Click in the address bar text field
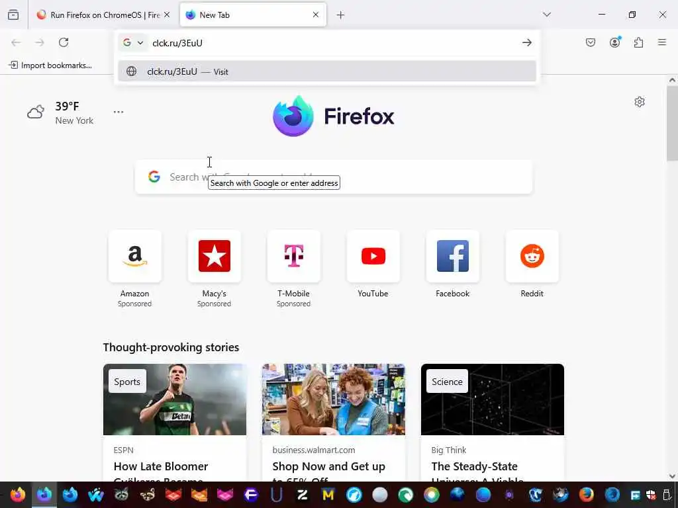Viewport: 678px width, 508px height. 333,42
